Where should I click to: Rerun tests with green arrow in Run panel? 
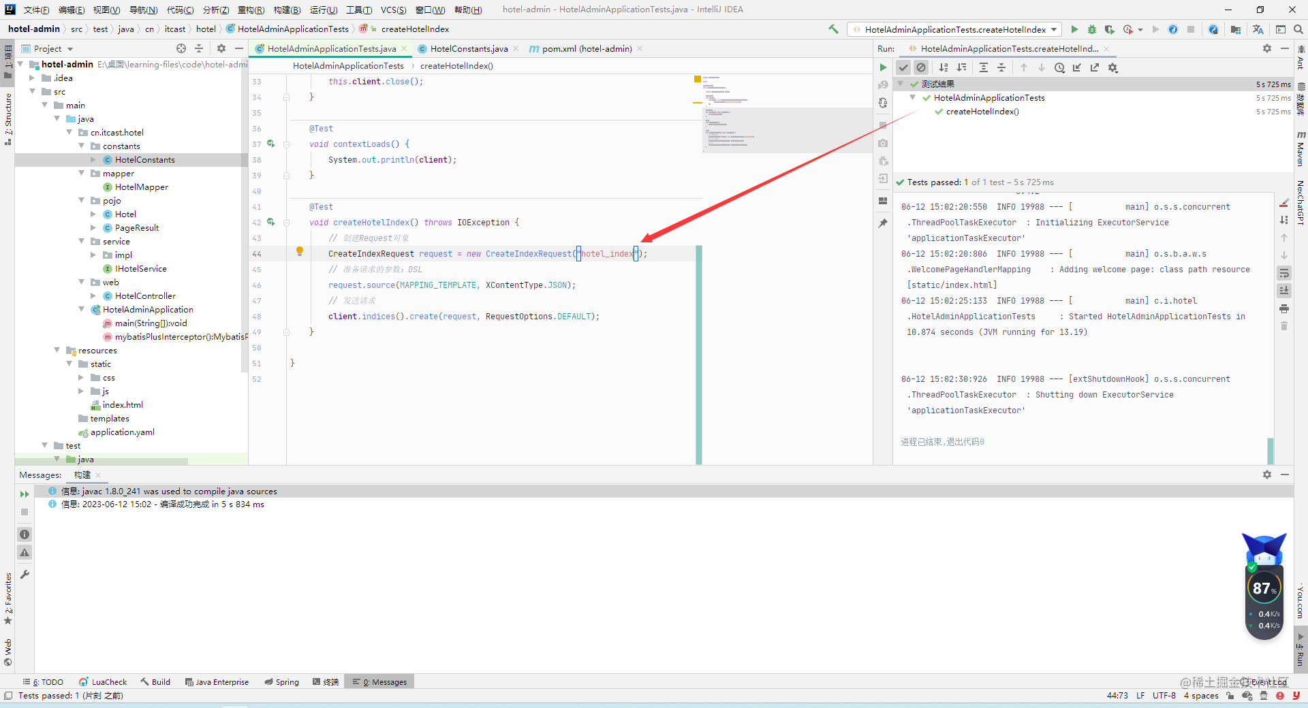[883, 67]
